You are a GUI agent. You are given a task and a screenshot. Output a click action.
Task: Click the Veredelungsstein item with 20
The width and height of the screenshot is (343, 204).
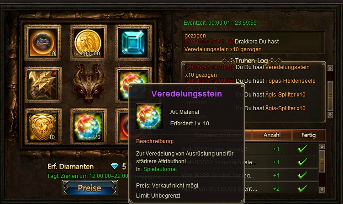88,126
